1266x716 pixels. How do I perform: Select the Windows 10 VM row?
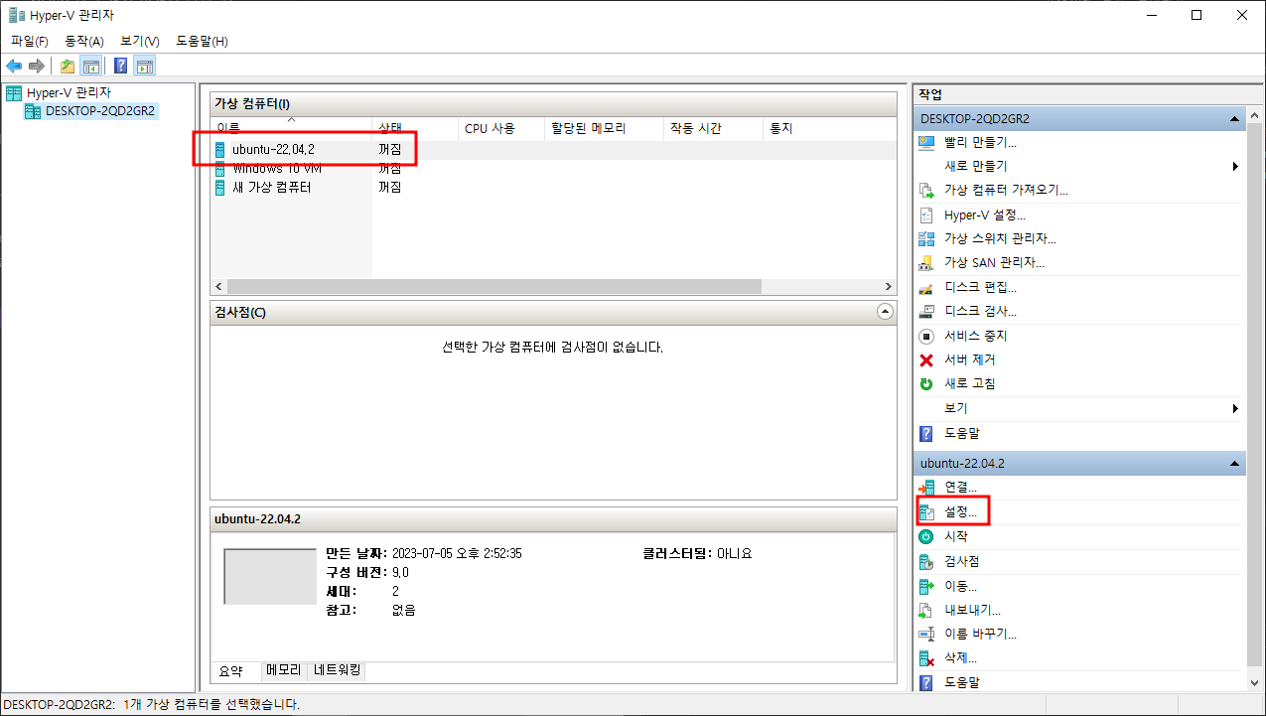[553, 168]
